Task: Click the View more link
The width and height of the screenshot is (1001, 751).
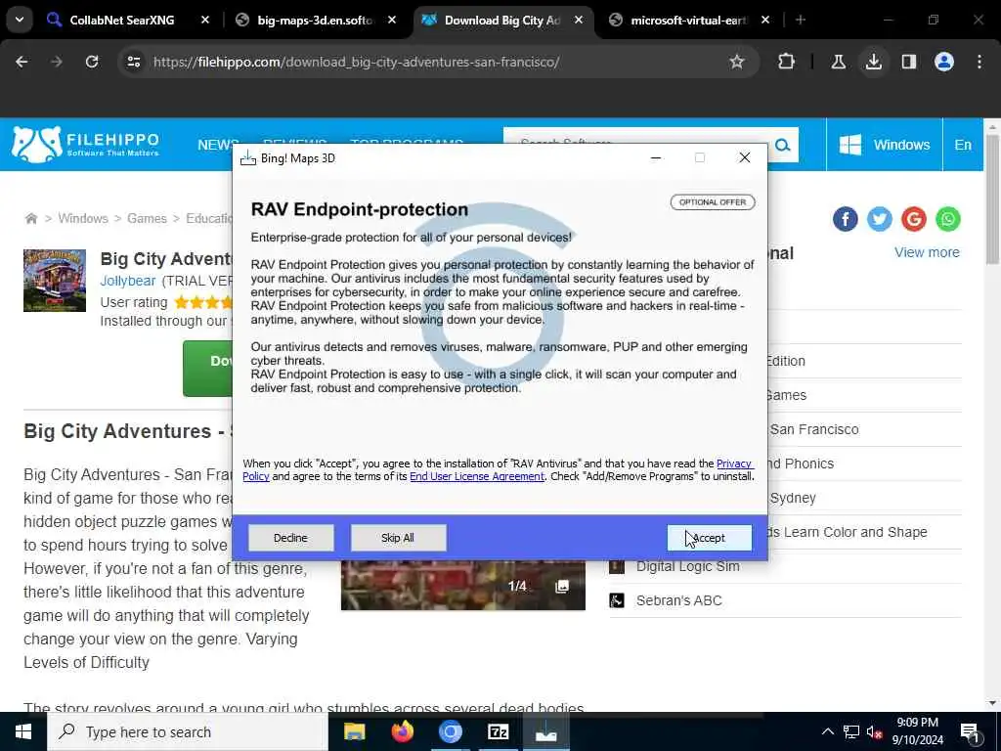Action: pyautogui.click(x=927, y=252)
